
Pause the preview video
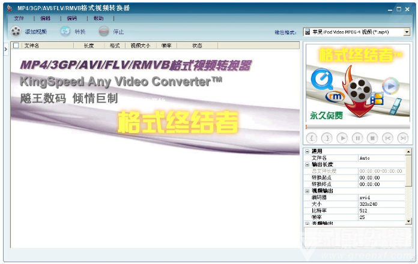tap(357, 138)
